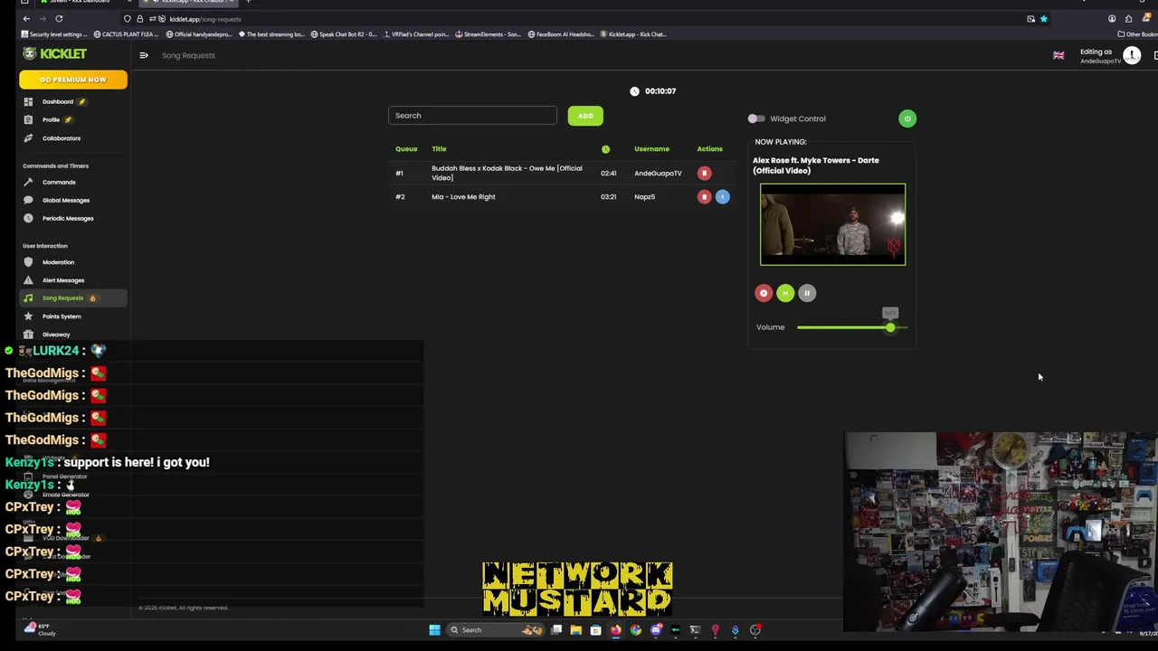1158x651 pixels.
Task: Open weather widget showing Cloudy
Action: (x=40, y=629)
